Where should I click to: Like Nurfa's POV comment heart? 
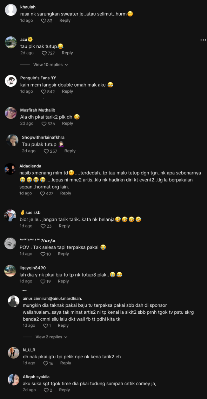click(43, 254)
